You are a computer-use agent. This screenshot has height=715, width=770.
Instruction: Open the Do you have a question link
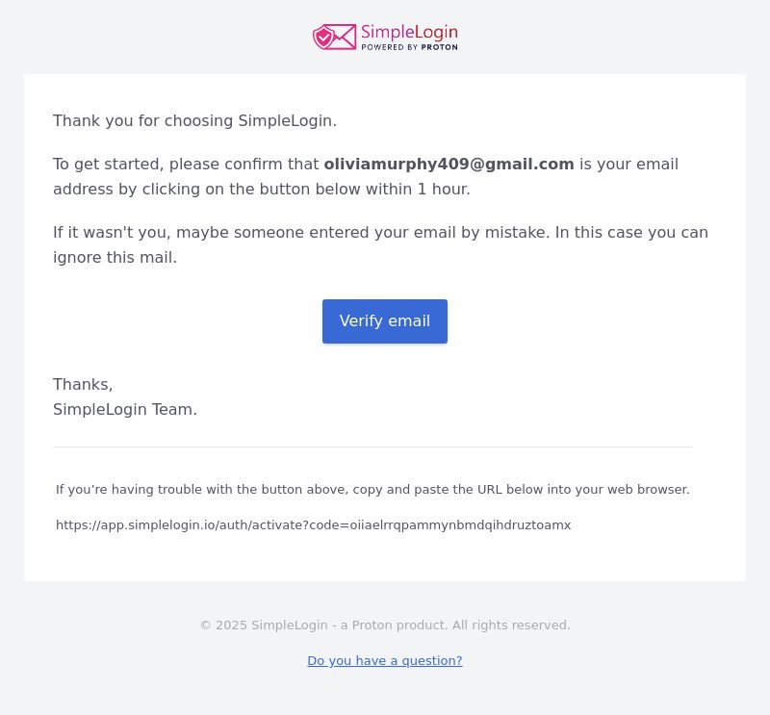pos(384,660)
